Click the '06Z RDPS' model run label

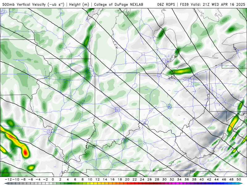coord(166,4)
